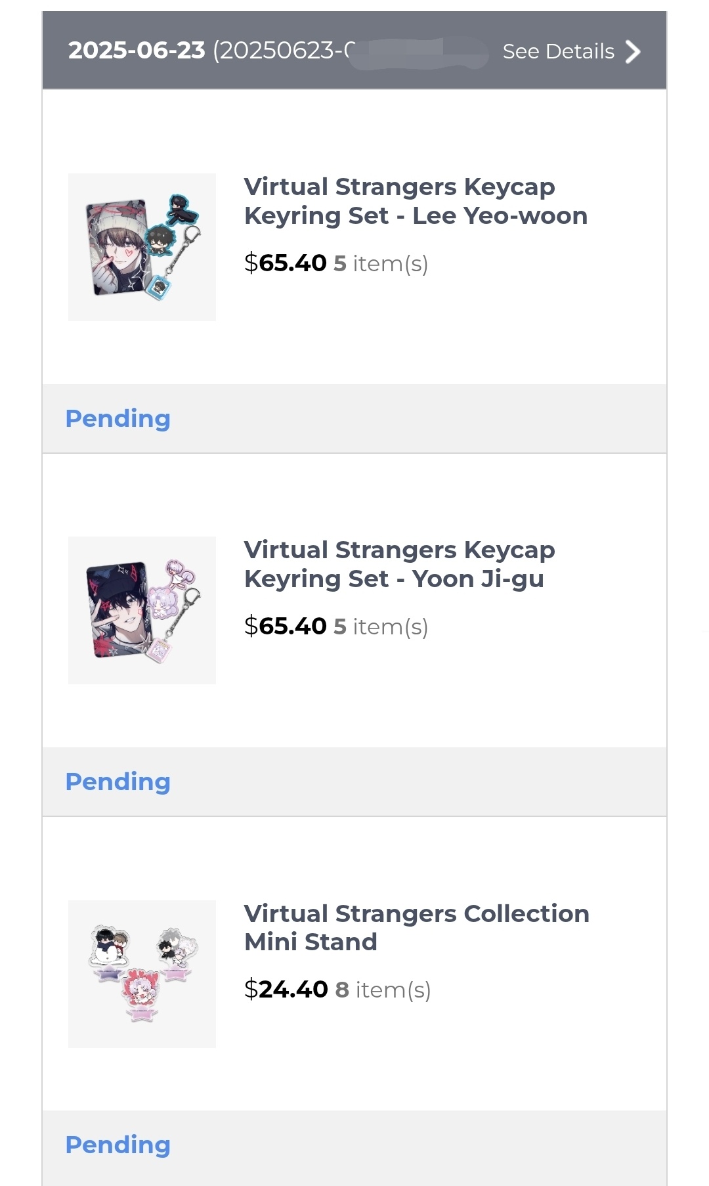The image size is (709, 1186).
Task: Click Pending status under Yoon Ji-gu set
Action: point(118,781)
